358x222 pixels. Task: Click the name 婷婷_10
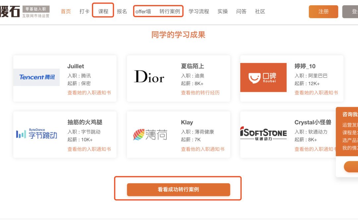point(305,66)
